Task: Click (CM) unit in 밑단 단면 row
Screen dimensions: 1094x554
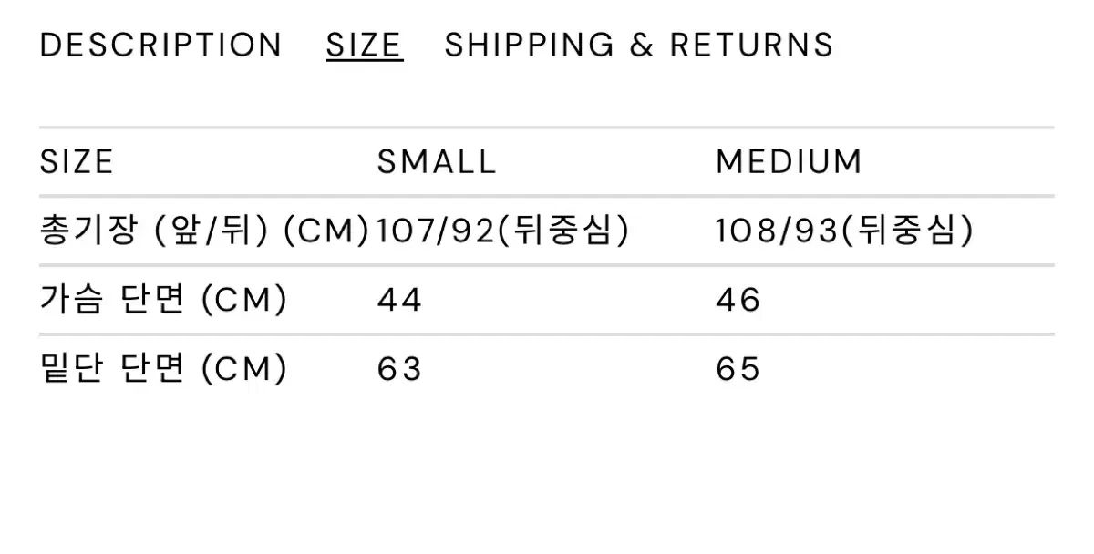Action: click(243, 369)
